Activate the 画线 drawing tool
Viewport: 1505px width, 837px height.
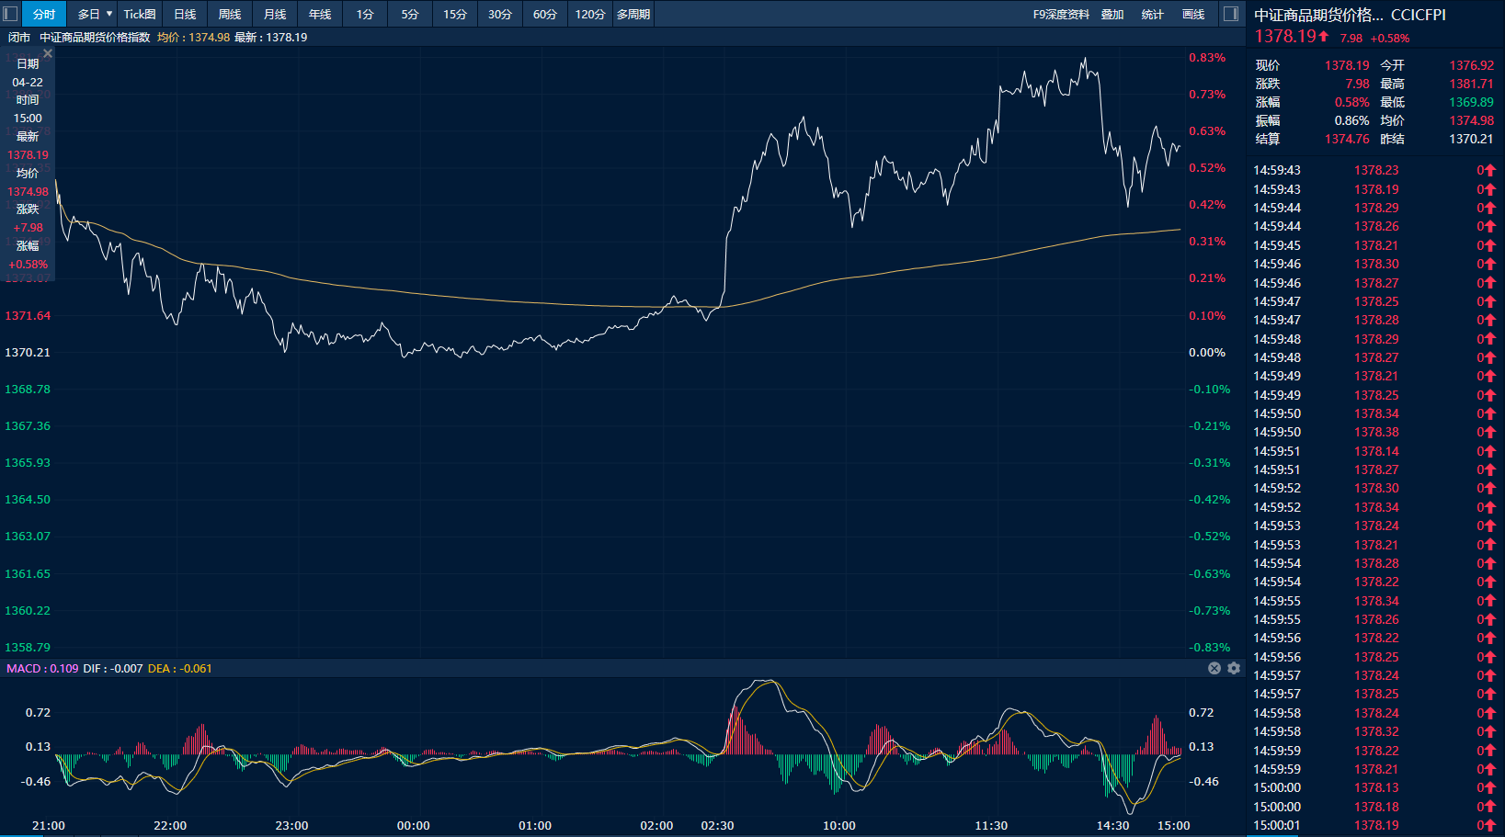(1193, 14)
